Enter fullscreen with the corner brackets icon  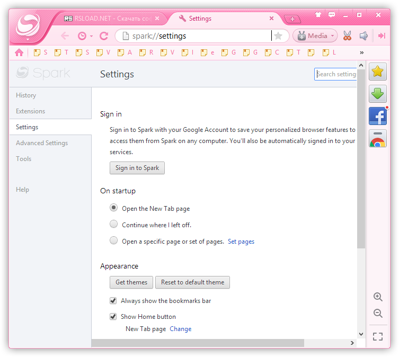pos(378,336)
